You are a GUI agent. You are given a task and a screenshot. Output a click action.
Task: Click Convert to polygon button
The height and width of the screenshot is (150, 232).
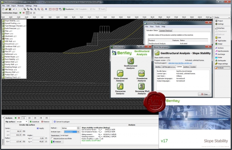[x=62, y=122]
